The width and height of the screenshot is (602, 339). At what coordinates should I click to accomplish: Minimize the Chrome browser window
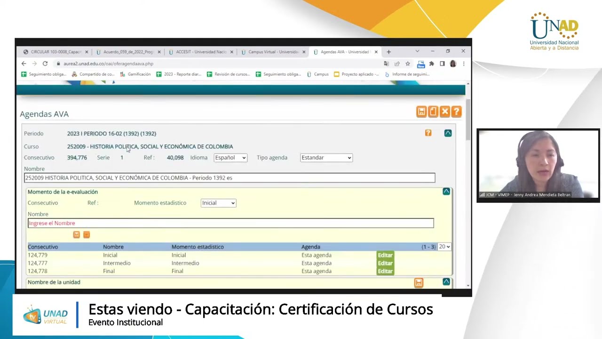tap(433, 51)
